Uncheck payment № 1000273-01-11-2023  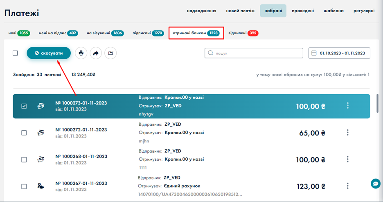click(x=24, y=106)
